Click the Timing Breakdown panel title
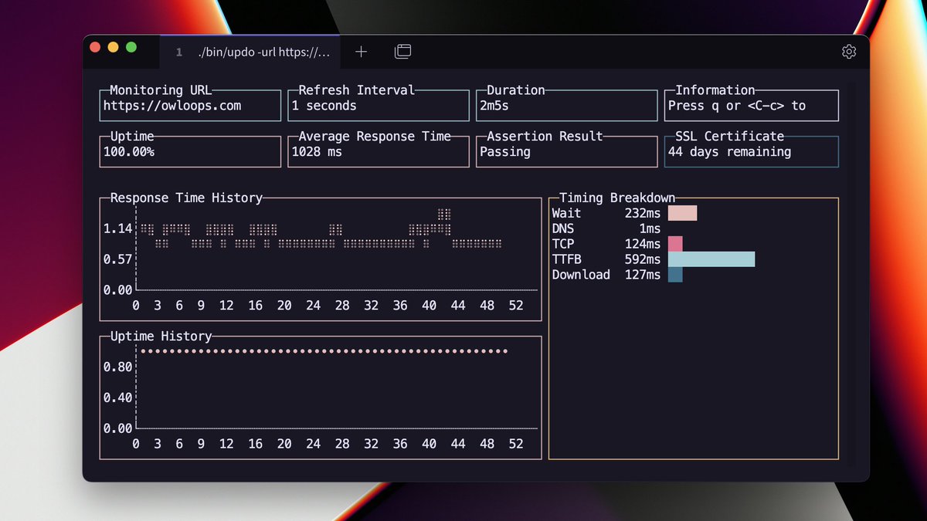This screenshot has height=521, width=927. (x=616, y=198)
